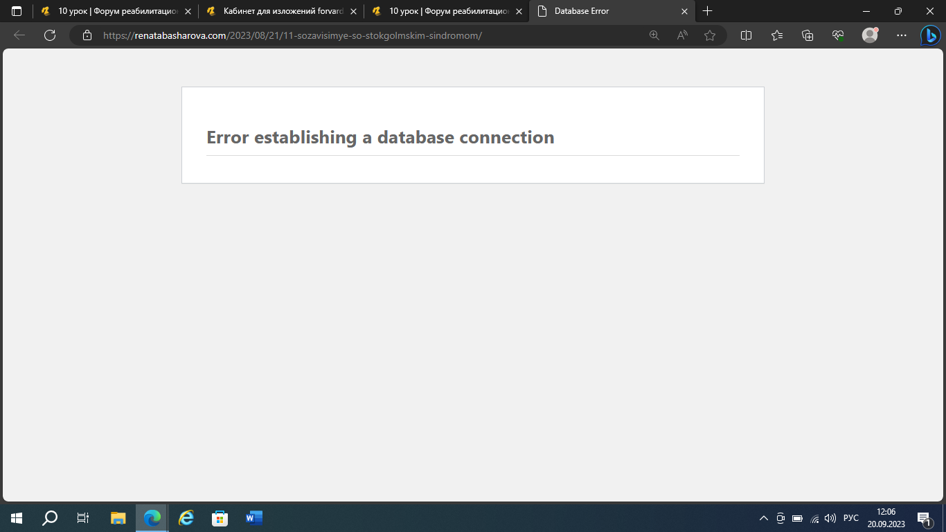This screenshot has width=946, height=532.
Task: Open the tab actions menu icon
Action: [17, 11]
